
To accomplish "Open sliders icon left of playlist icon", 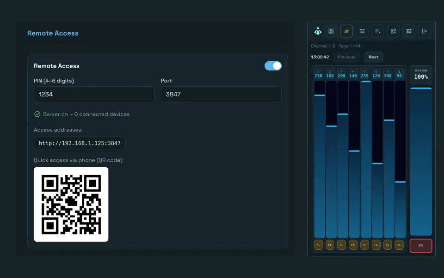I will point(362,31).
